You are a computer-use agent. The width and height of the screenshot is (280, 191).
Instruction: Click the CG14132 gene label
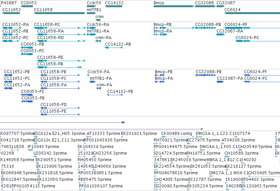(x=114, y=3)
